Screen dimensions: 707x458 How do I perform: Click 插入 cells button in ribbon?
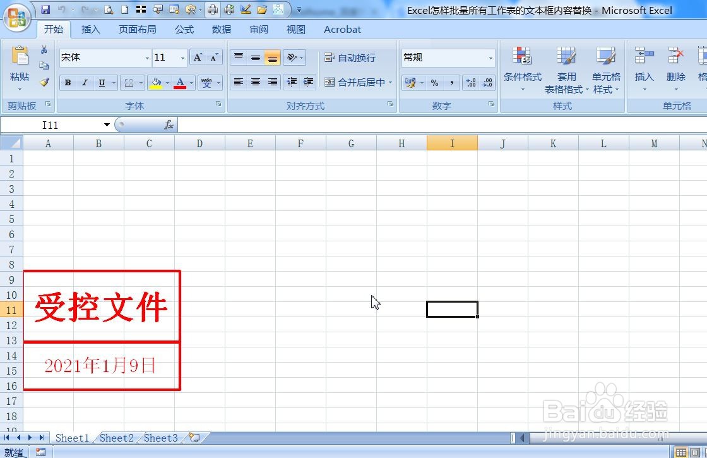(x=644, y=69)
